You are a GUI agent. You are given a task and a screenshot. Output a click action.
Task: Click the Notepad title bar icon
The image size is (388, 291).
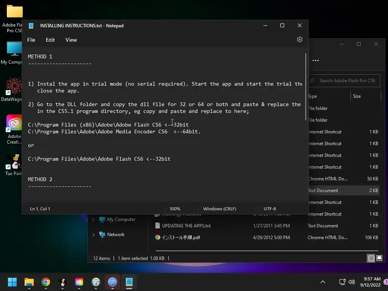click(x=31, y=25)
